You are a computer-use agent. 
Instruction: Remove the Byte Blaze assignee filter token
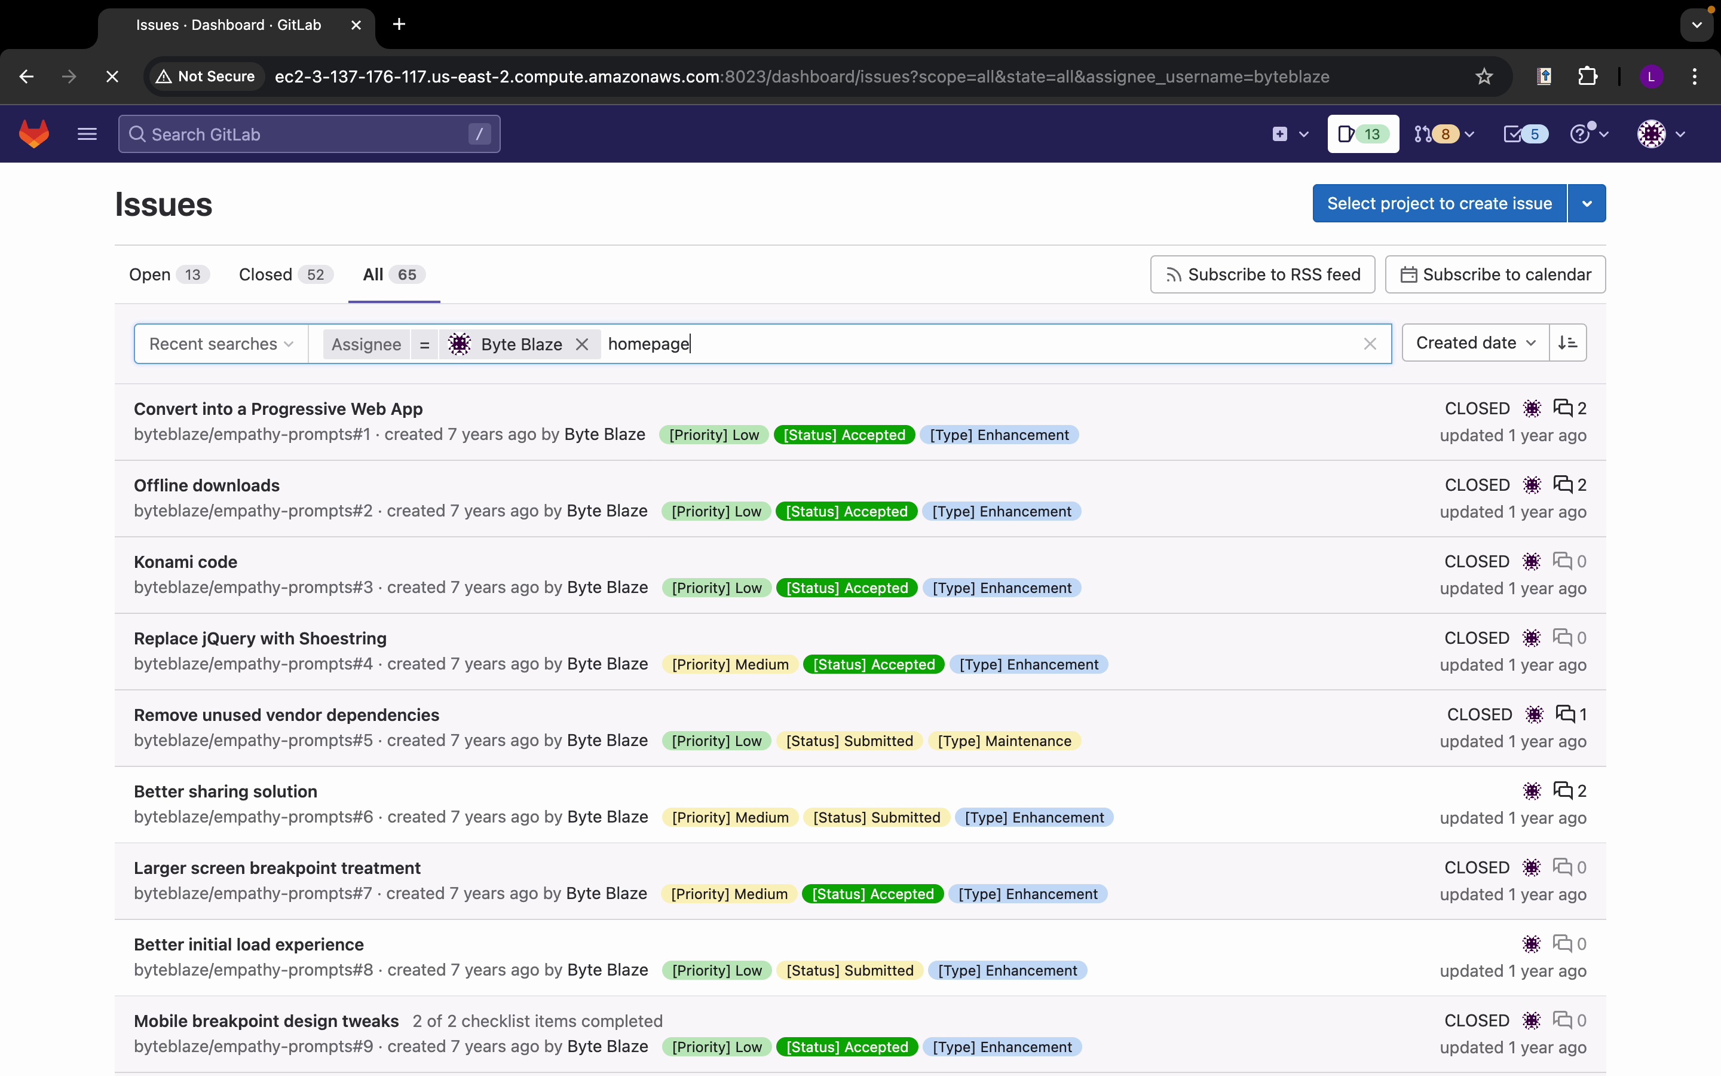click(x=581, y=344)
